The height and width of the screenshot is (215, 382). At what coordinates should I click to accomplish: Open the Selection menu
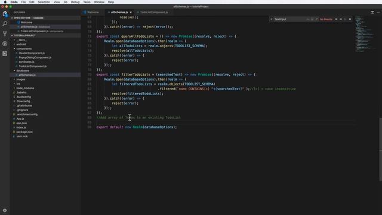pyautogui.click(x=44, y=2)
